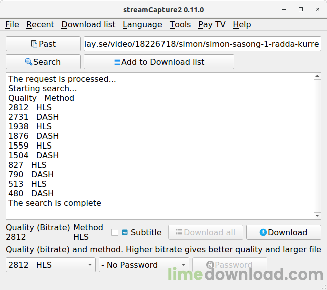Click Add to Download list button
The width and height of the screenshot is (327, 290).
pos(159,62)
